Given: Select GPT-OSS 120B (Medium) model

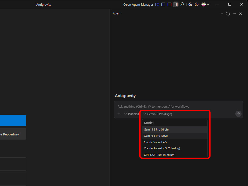Looking at the screenshot, I should pos(175,155).
